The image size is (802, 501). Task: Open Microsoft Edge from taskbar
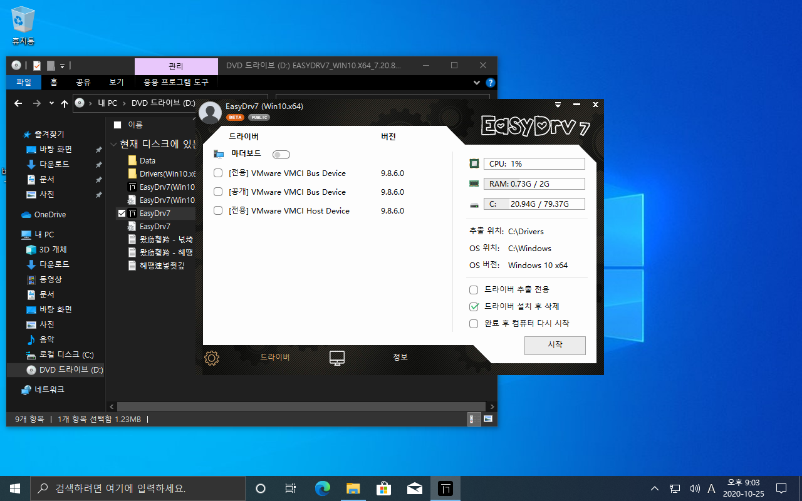tap(323, 488)
